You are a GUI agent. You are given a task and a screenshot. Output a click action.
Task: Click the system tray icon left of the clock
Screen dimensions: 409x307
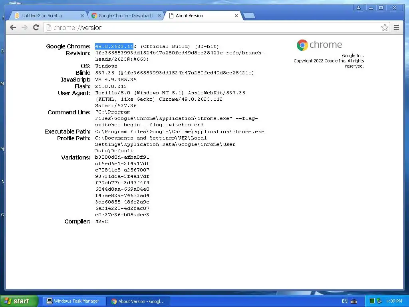(x=379, y=301)
